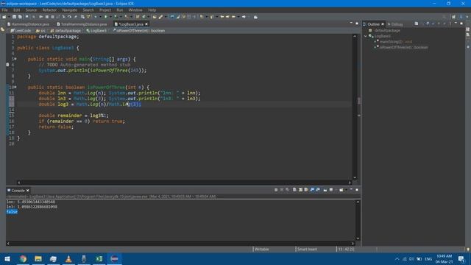Click the Open Perspective icon

(x=453, y=17)
